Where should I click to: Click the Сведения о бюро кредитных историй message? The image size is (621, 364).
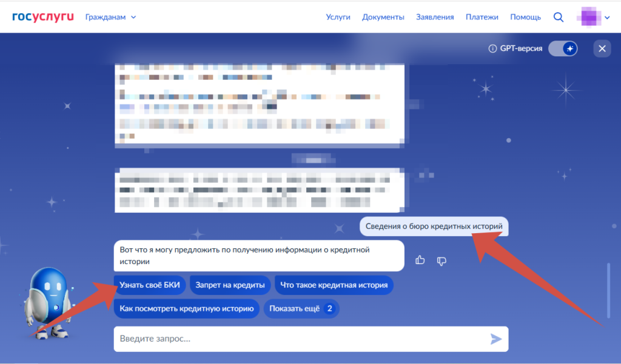click(x=434, y=227)
